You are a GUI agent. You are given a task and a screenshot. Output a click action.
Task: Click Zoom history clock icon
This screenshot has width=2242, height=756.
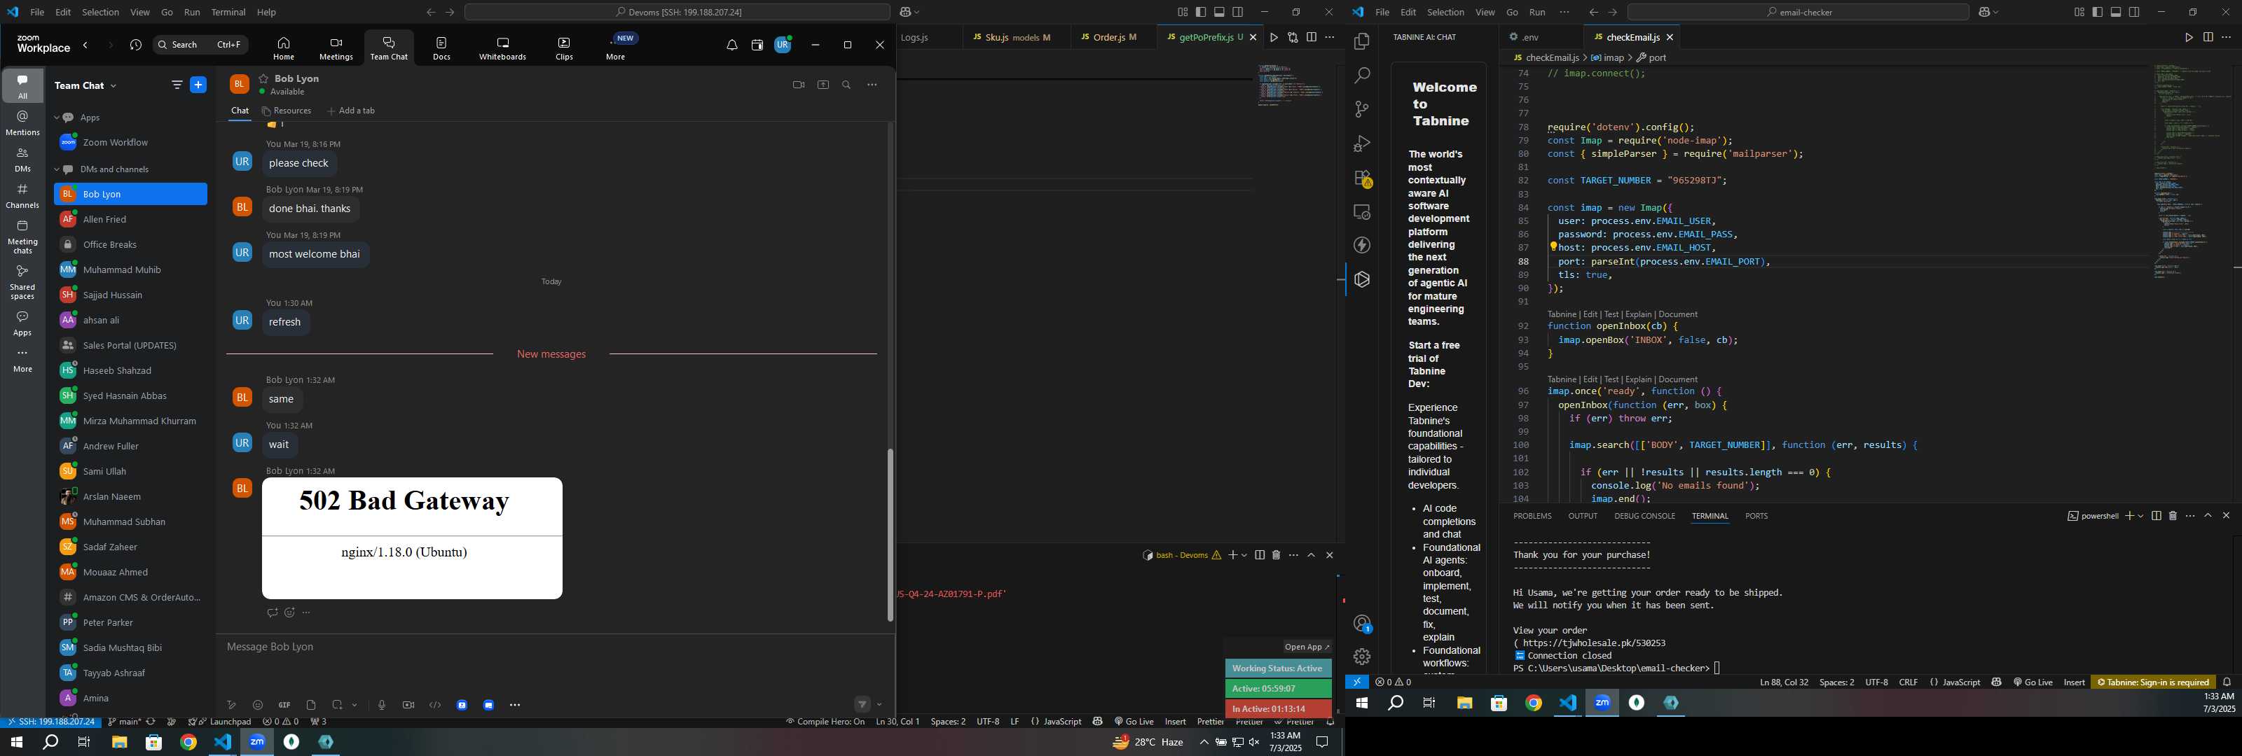point(136,45)
